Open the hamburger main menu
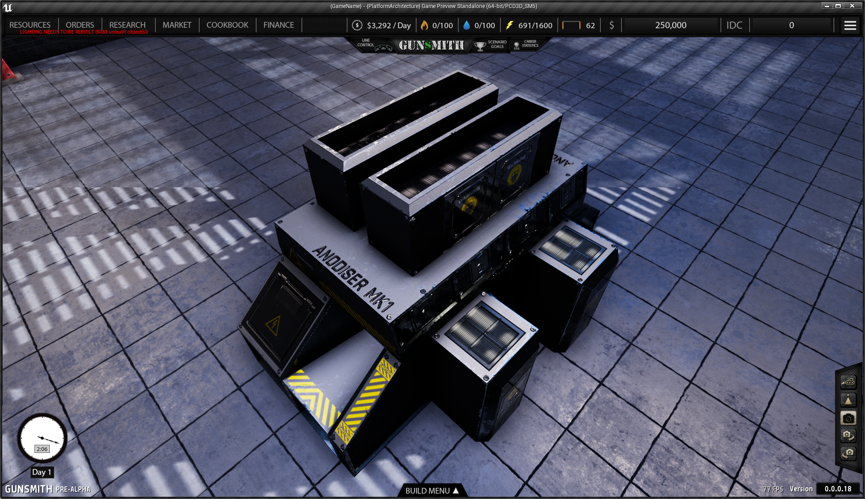The height and width of the screenshot is (499, 865). (x=850, y=25)
